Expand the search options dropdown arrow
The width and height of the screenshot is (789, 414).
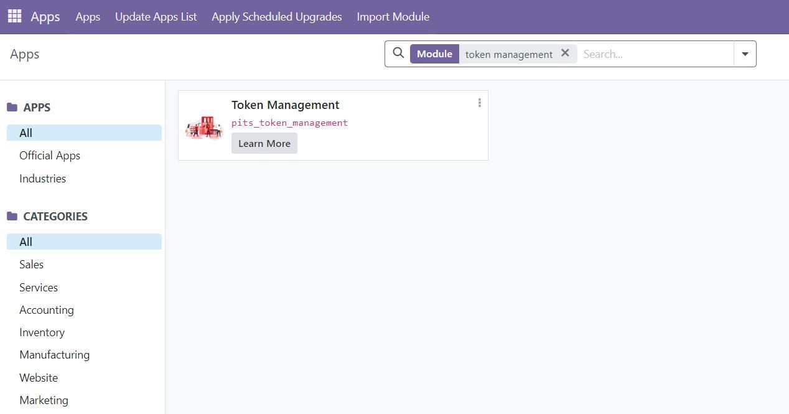coord(745,54)
